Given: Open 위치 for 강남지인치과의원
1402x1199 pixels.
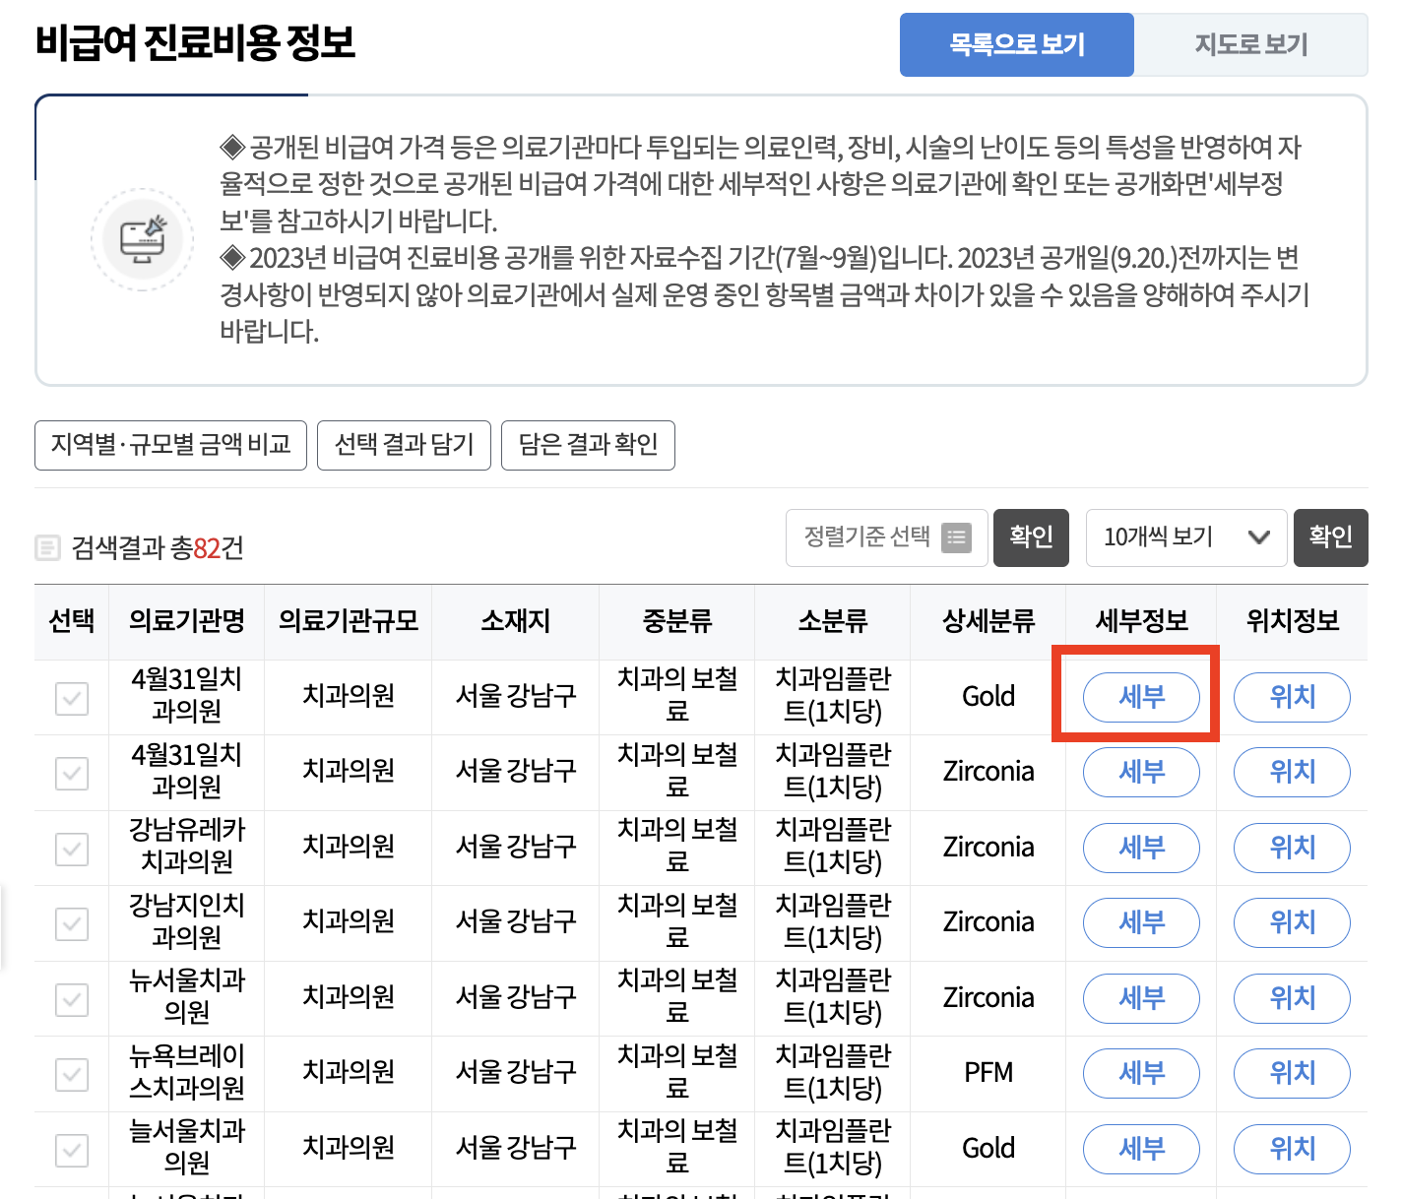Looking at the screenshot, I should (x=1292, y=922).
